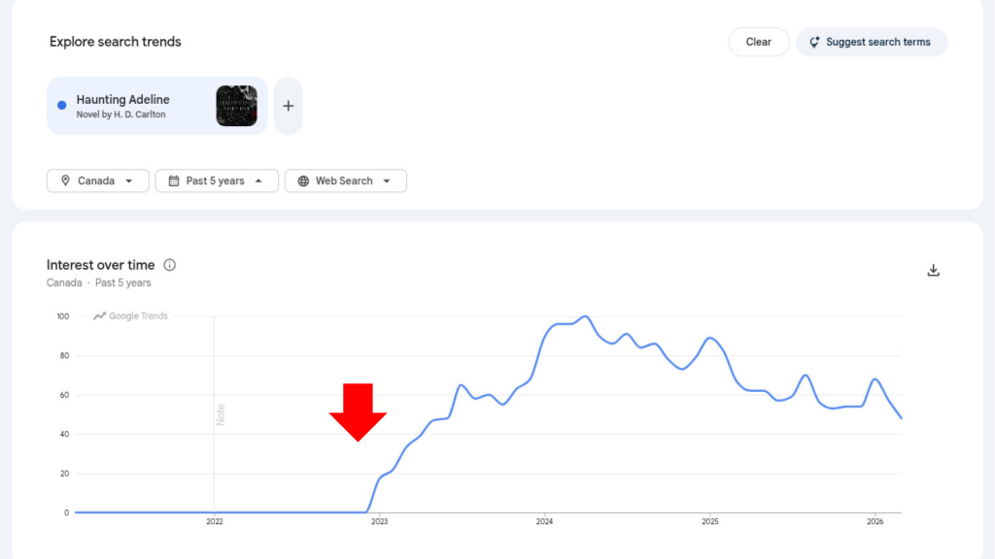The width and height of the screenshot is (995, 559).
Task: Click the globe icon on the Web Search filter
Action: pos(305,181)
